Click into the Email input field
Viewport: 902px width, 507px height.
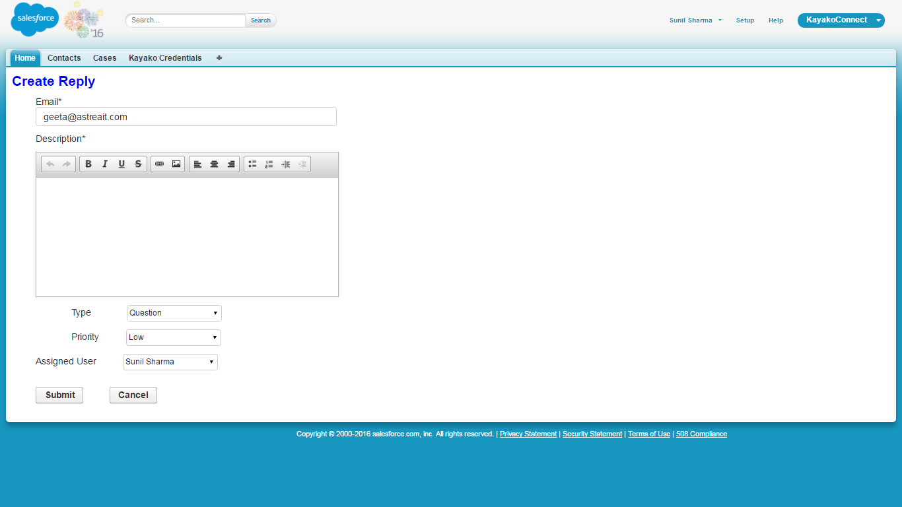point(186,117)
